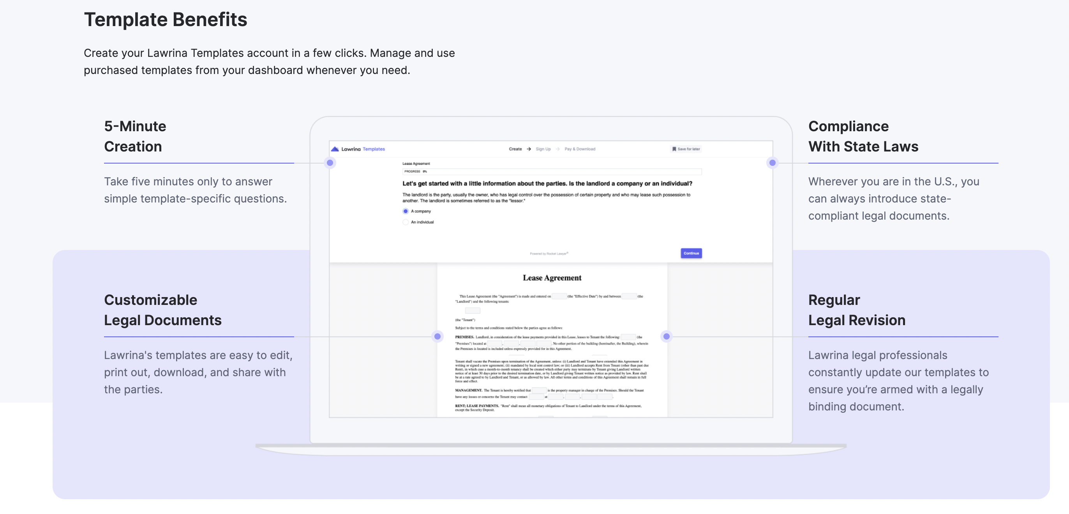Viewport: 1069px width, 514px height.
Task: Click the PREMISES clause in the document
Action: 552,343
